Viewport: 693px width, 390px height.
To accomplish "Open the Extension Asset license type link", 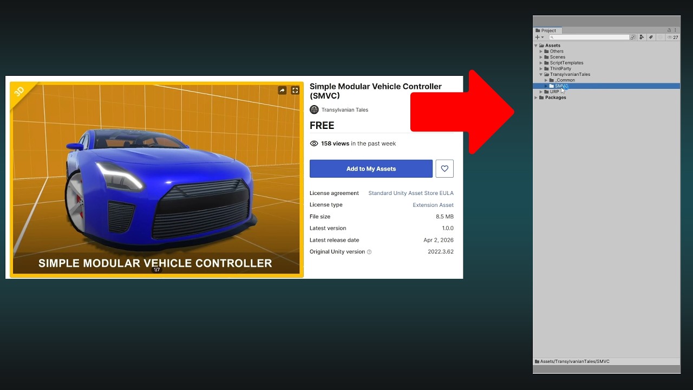I will point(433,205).
